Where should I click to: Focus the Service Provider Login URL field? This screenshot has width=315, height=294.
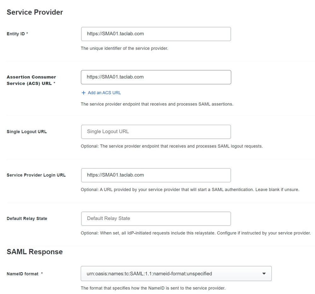tap(156, 175)
